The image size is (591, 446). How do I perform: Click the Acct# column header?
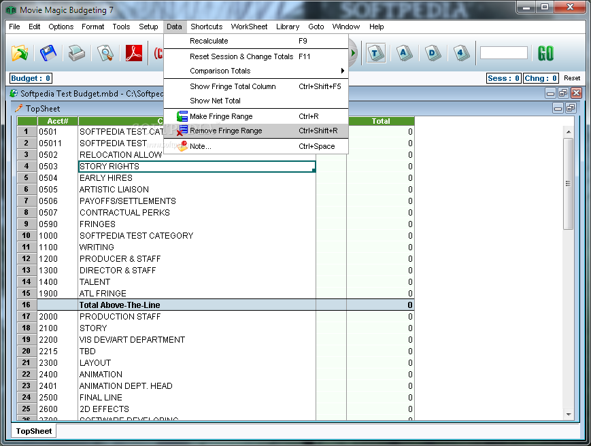point(58,121)
